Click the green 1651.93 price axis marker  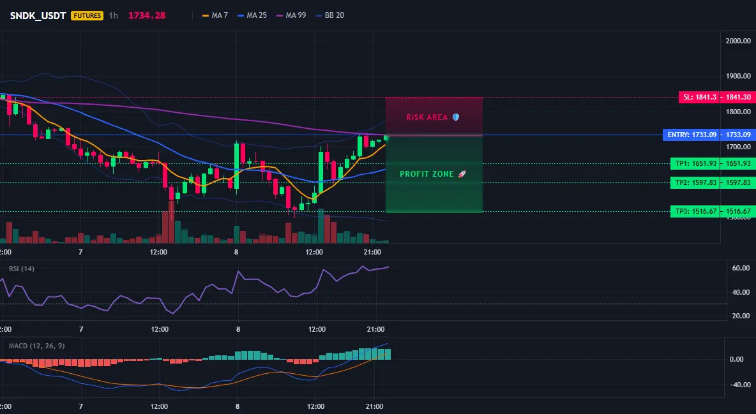[x=738, y=164]
